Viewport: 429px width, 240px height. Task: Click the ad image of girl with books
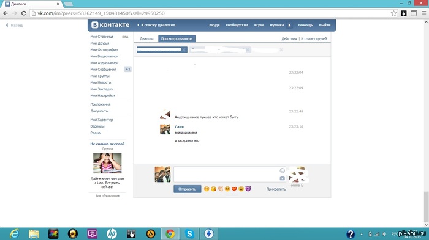tap(107, 163)
